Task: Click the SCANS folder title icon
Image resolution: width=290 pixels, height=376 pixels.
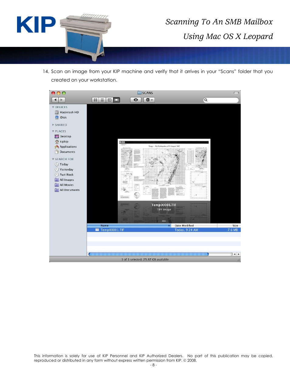Action: point(140,93)
